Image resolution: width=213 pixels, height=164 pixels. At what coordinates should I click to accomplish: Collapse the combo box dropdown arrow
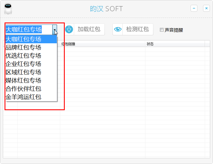pos(55,29)
